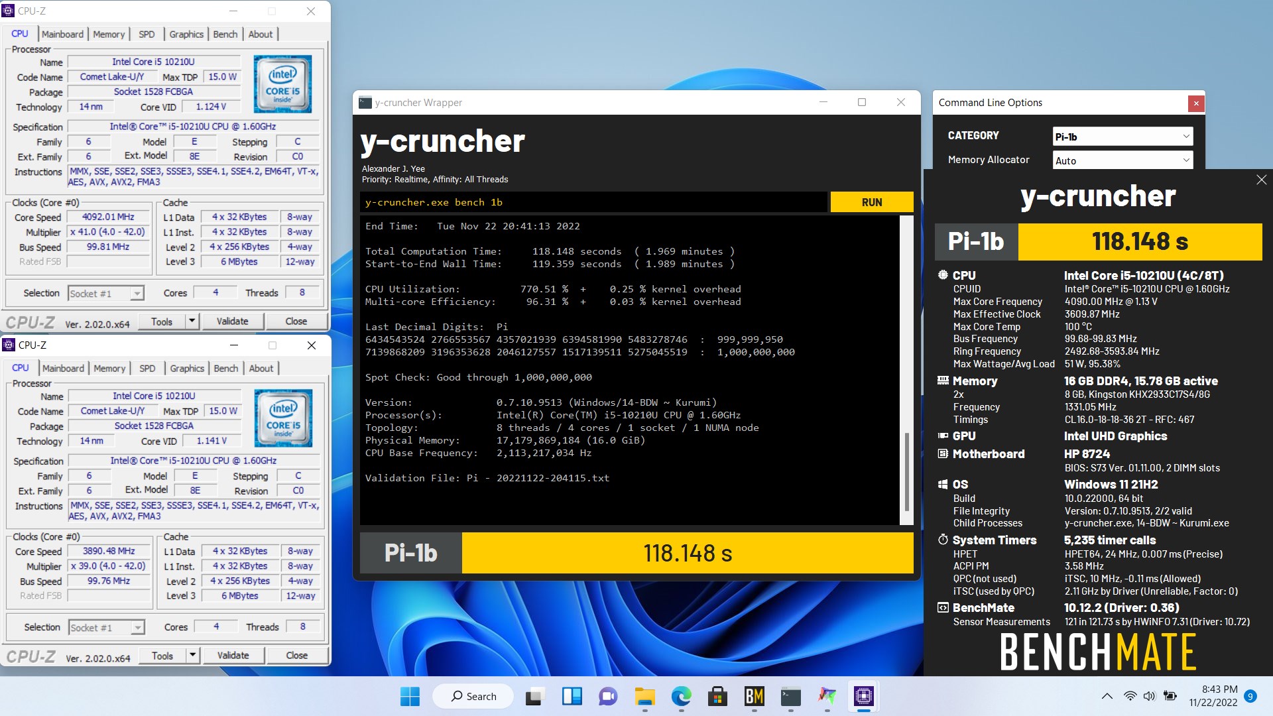Viewport: 1273px width, 716px height.
Task: Click CPU-Z app icon in top window title
Action: tap(9, 11)
